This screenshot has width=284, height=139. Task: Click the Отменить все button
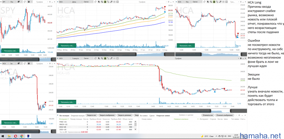pos(208,115)
